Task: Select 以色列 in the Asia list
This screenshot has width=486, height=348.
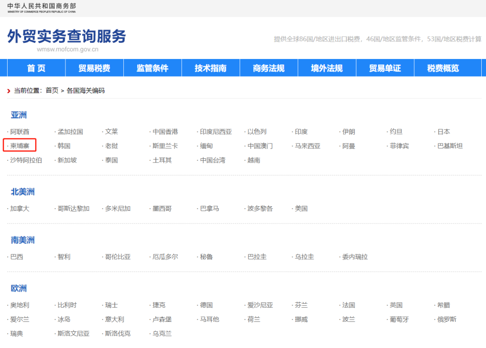Action: [x=257, y=132]
